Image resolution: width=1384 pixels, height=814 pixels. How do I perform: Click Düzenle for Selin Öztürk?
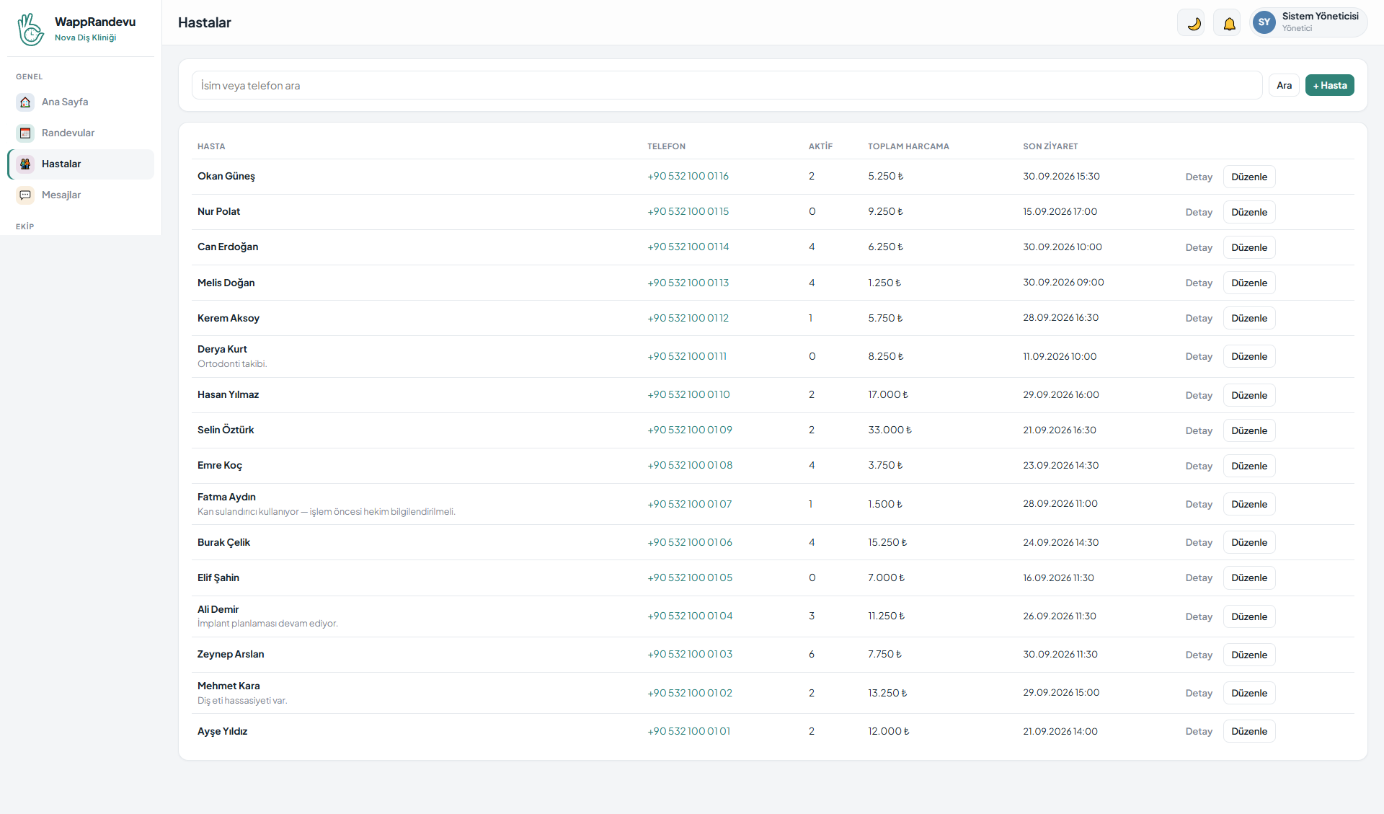tap(1248, 430)
